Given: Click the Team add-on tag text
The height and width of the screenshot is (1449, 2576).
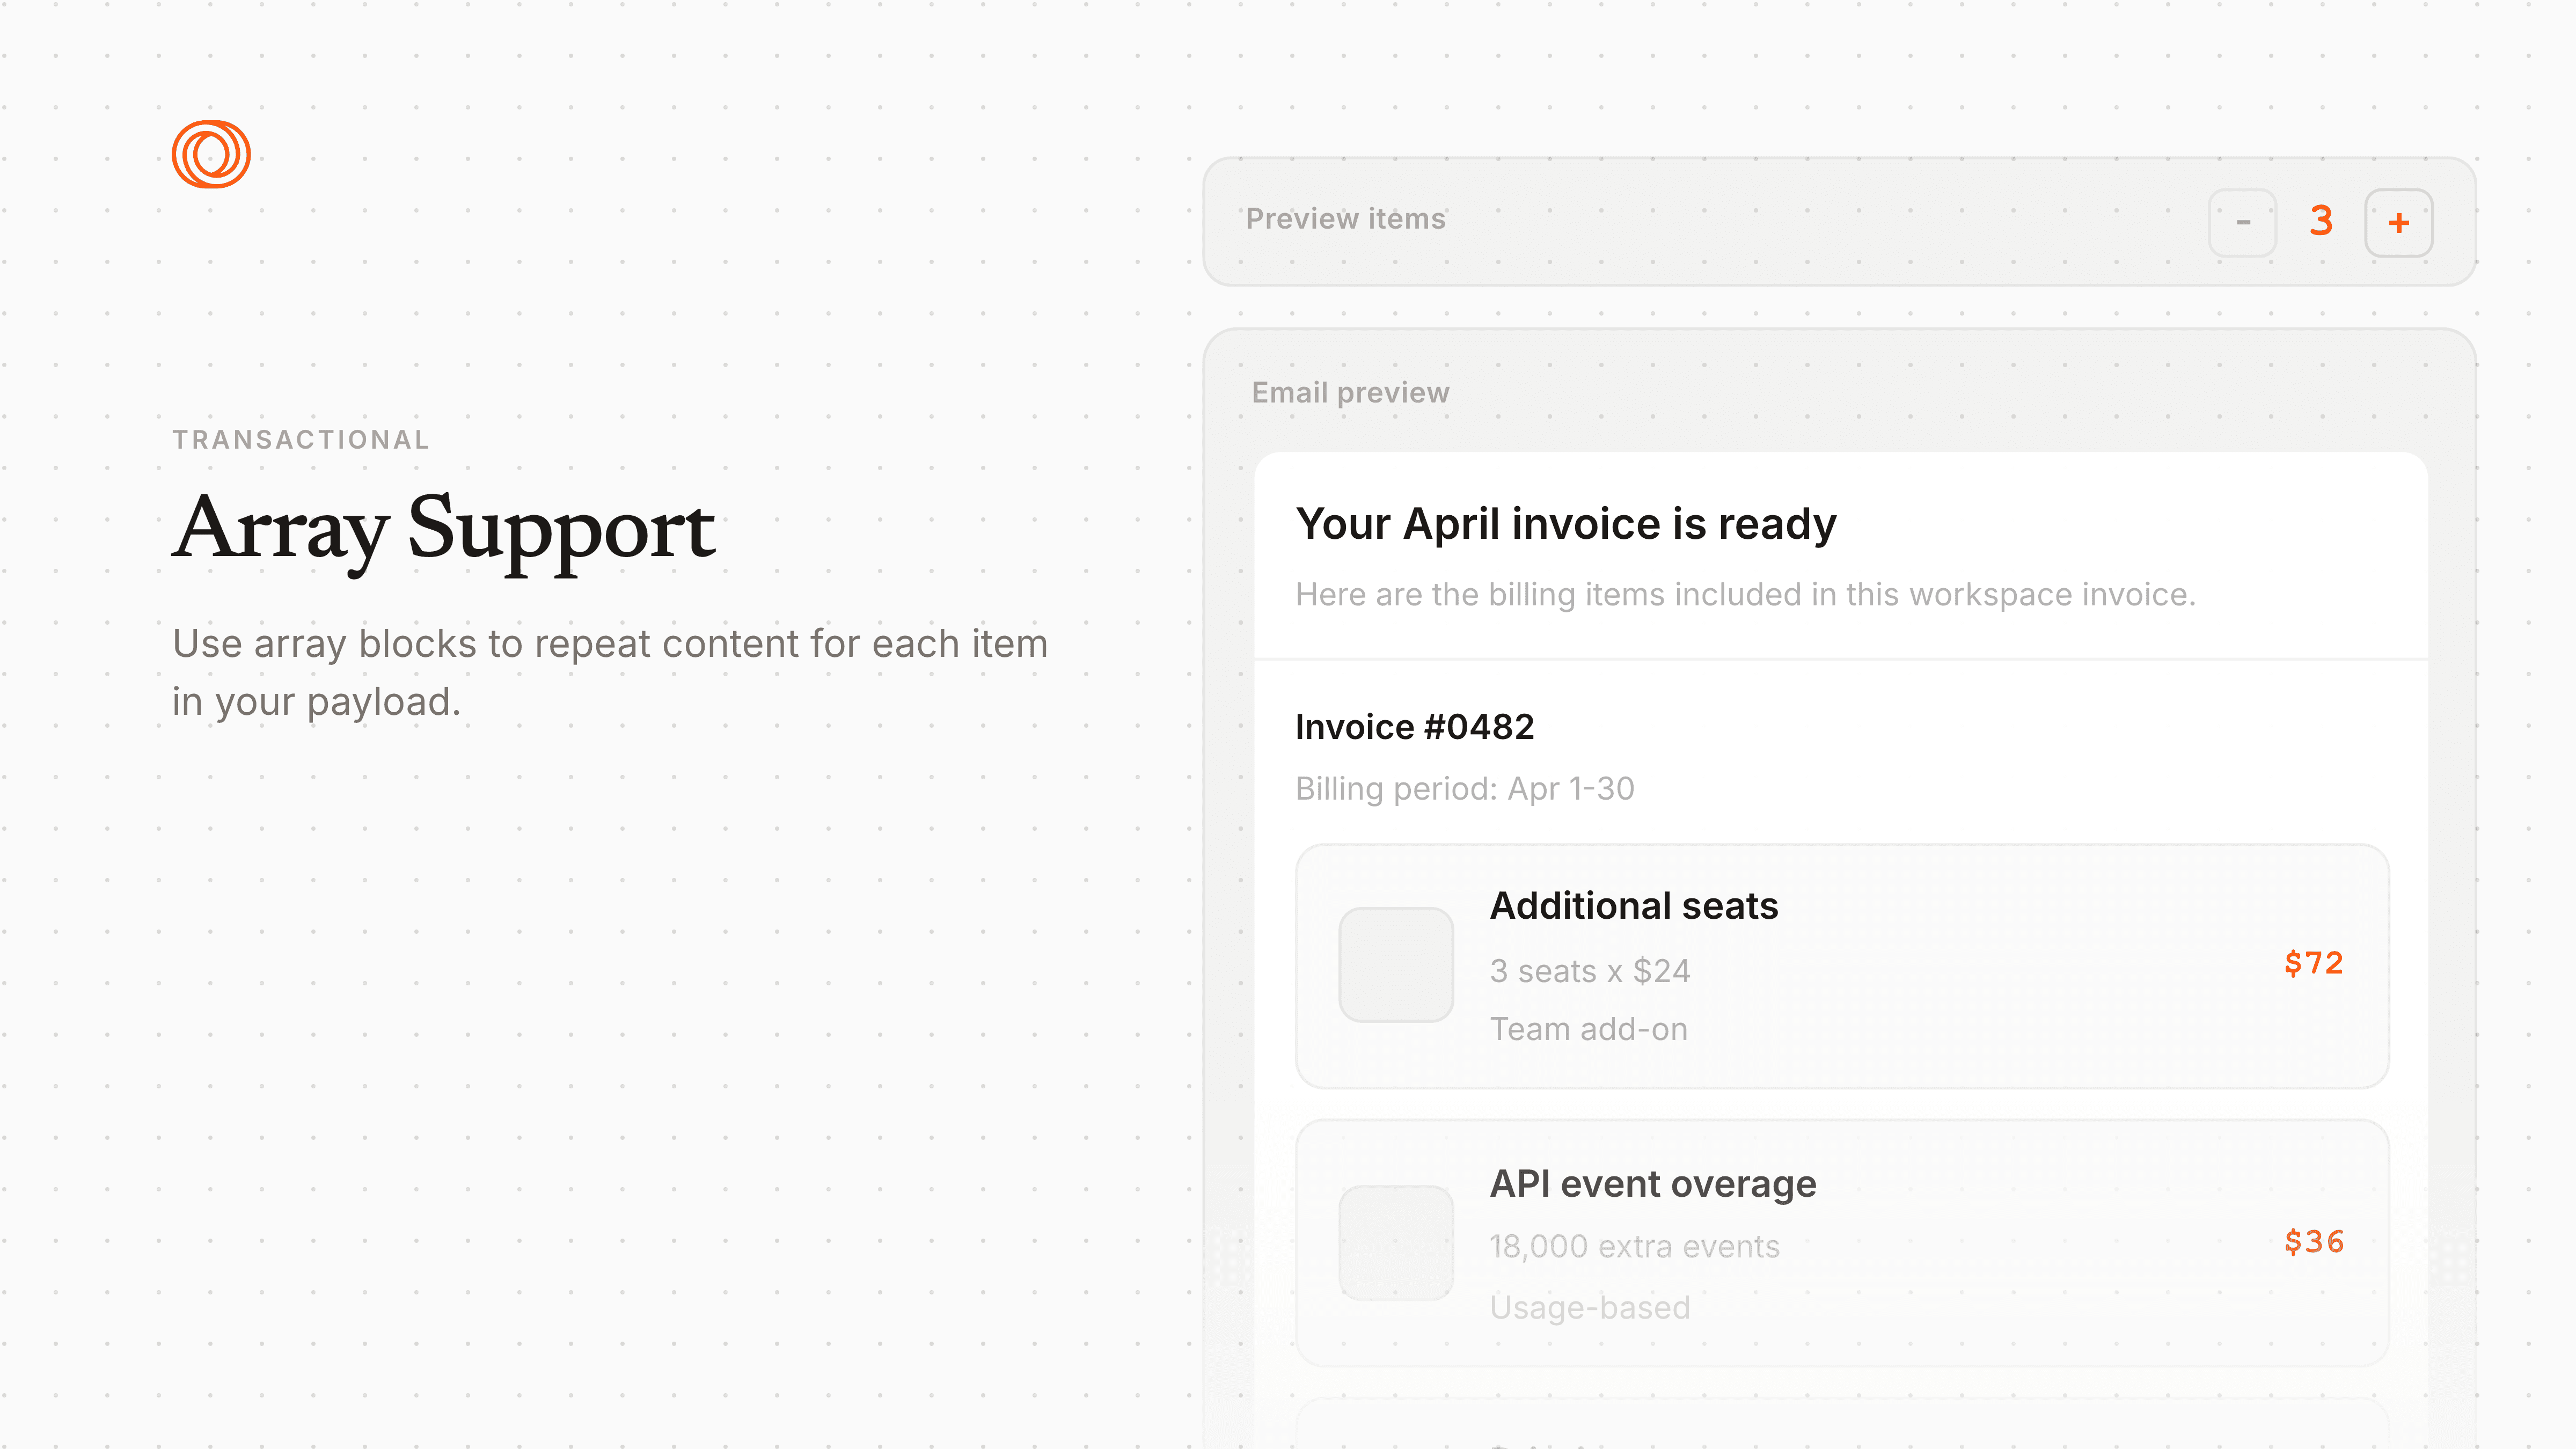Looking at the screenshot, I should click(x=1588, y=1029).
